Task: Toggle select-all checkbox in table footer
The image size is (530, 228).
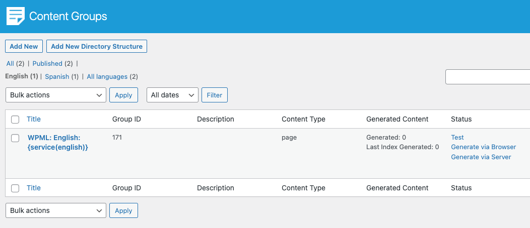Action: [x=15, y=188]
